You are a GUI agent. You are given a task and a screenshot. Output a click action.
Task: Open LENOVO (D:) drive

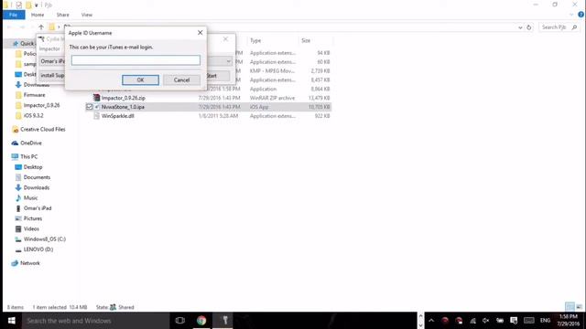pos(38,249)
